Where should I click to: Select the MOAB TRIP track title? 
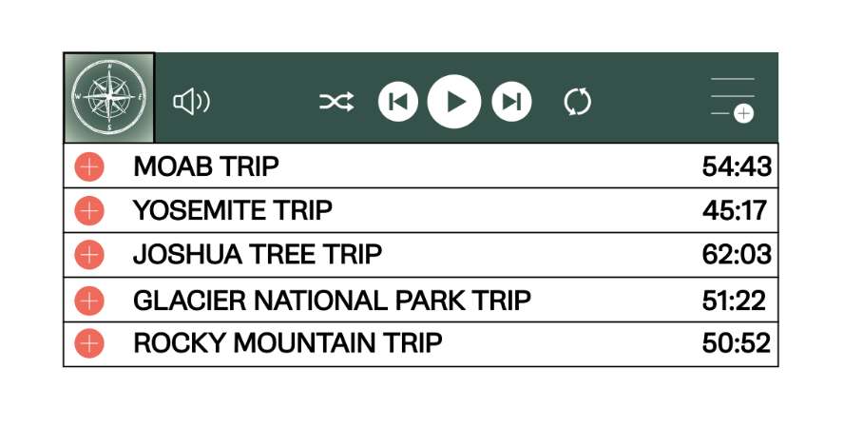tap(206, 166)
